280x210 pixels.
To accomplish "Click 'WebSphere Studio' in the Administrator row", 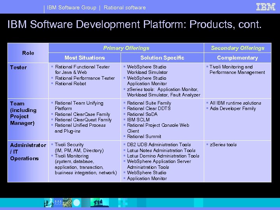I will pos(147,173).
